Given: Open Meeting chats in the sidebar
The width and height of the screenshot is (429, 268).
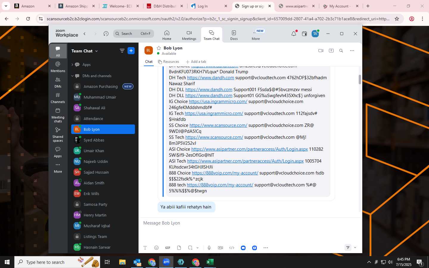Looking at the screenshot, I should [58, 115].
